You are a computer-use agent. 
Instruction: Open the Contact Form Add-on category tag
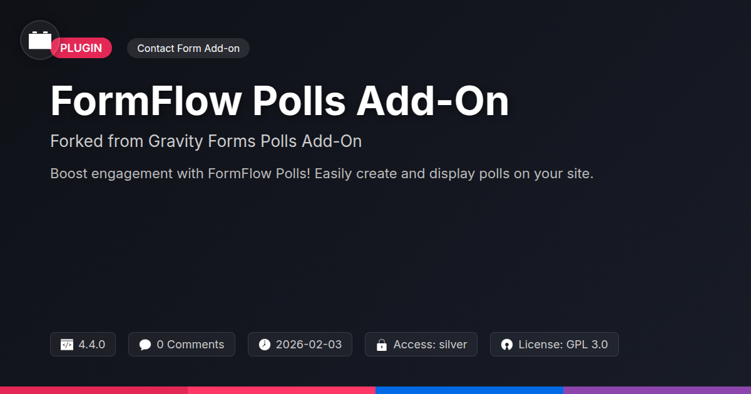pyautogui.click(x=188, y=48)
